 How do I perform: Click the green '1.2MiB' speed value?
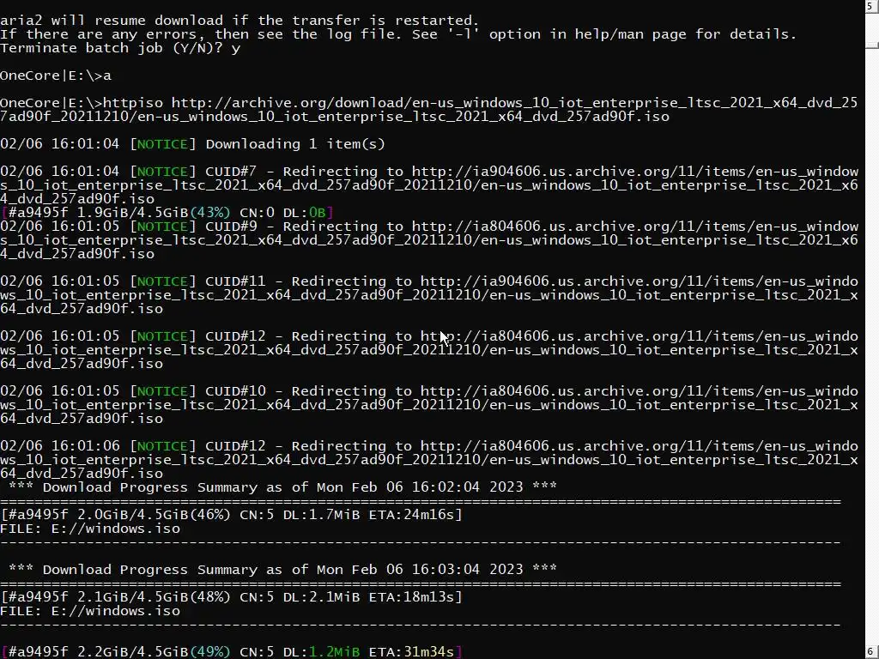pos(334,652)
